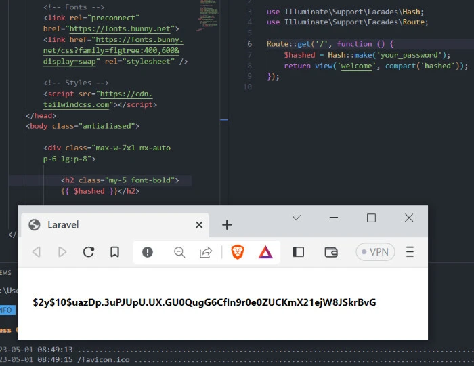Screen dimensions: 474x366
Task: Open the site security warning icon
Action: pos(148,252)
